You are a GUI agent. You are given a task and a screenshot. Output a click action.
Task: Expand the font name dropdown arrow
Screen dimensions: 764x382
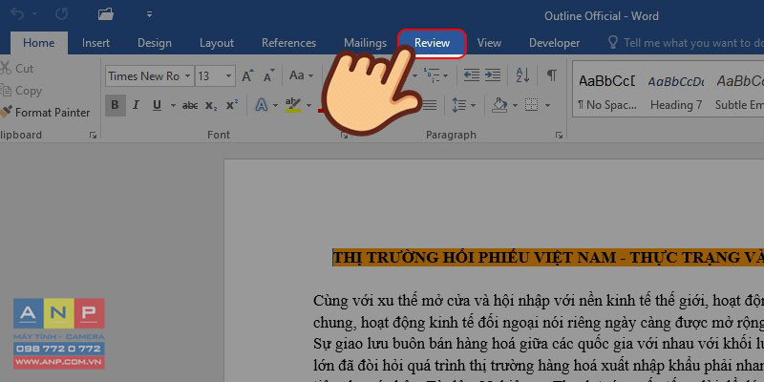tap(188, 76)
